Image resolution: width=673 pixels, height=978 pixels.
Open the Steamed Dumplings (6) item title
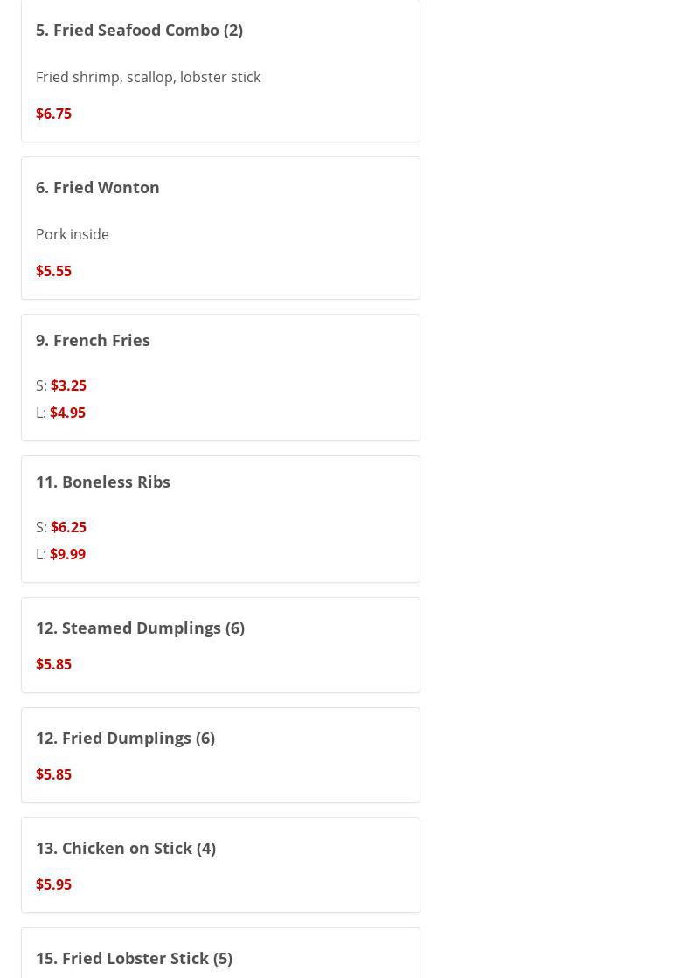tap(140, 628)
